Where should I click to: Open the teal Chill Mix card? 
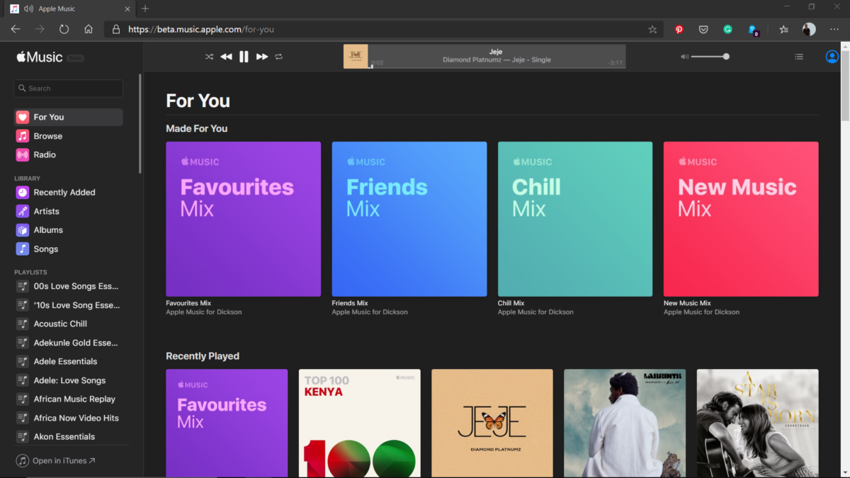click(x=575, y=219)
